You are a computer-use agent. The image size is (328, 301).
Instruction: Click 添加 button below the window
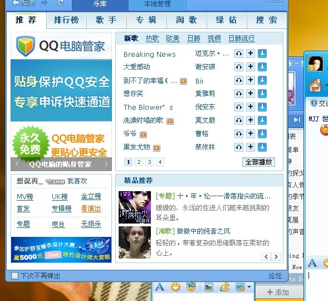(278, 292)
